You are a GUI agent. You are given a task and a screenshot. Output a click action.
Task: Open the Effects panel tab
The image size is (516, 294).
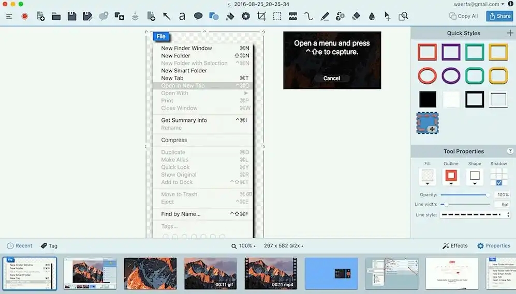[455, 246]
